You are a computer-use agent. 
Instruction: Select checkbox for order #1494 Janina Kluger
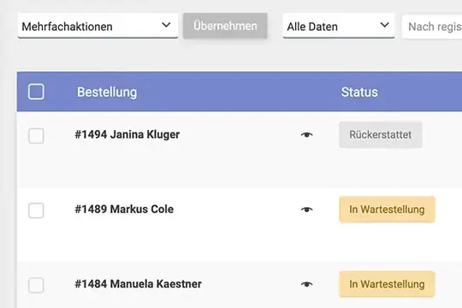pos(36,136)
